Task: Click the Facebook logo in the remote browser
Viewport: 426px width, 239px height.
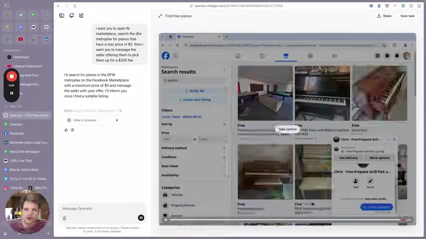Action: coord(166,56)
